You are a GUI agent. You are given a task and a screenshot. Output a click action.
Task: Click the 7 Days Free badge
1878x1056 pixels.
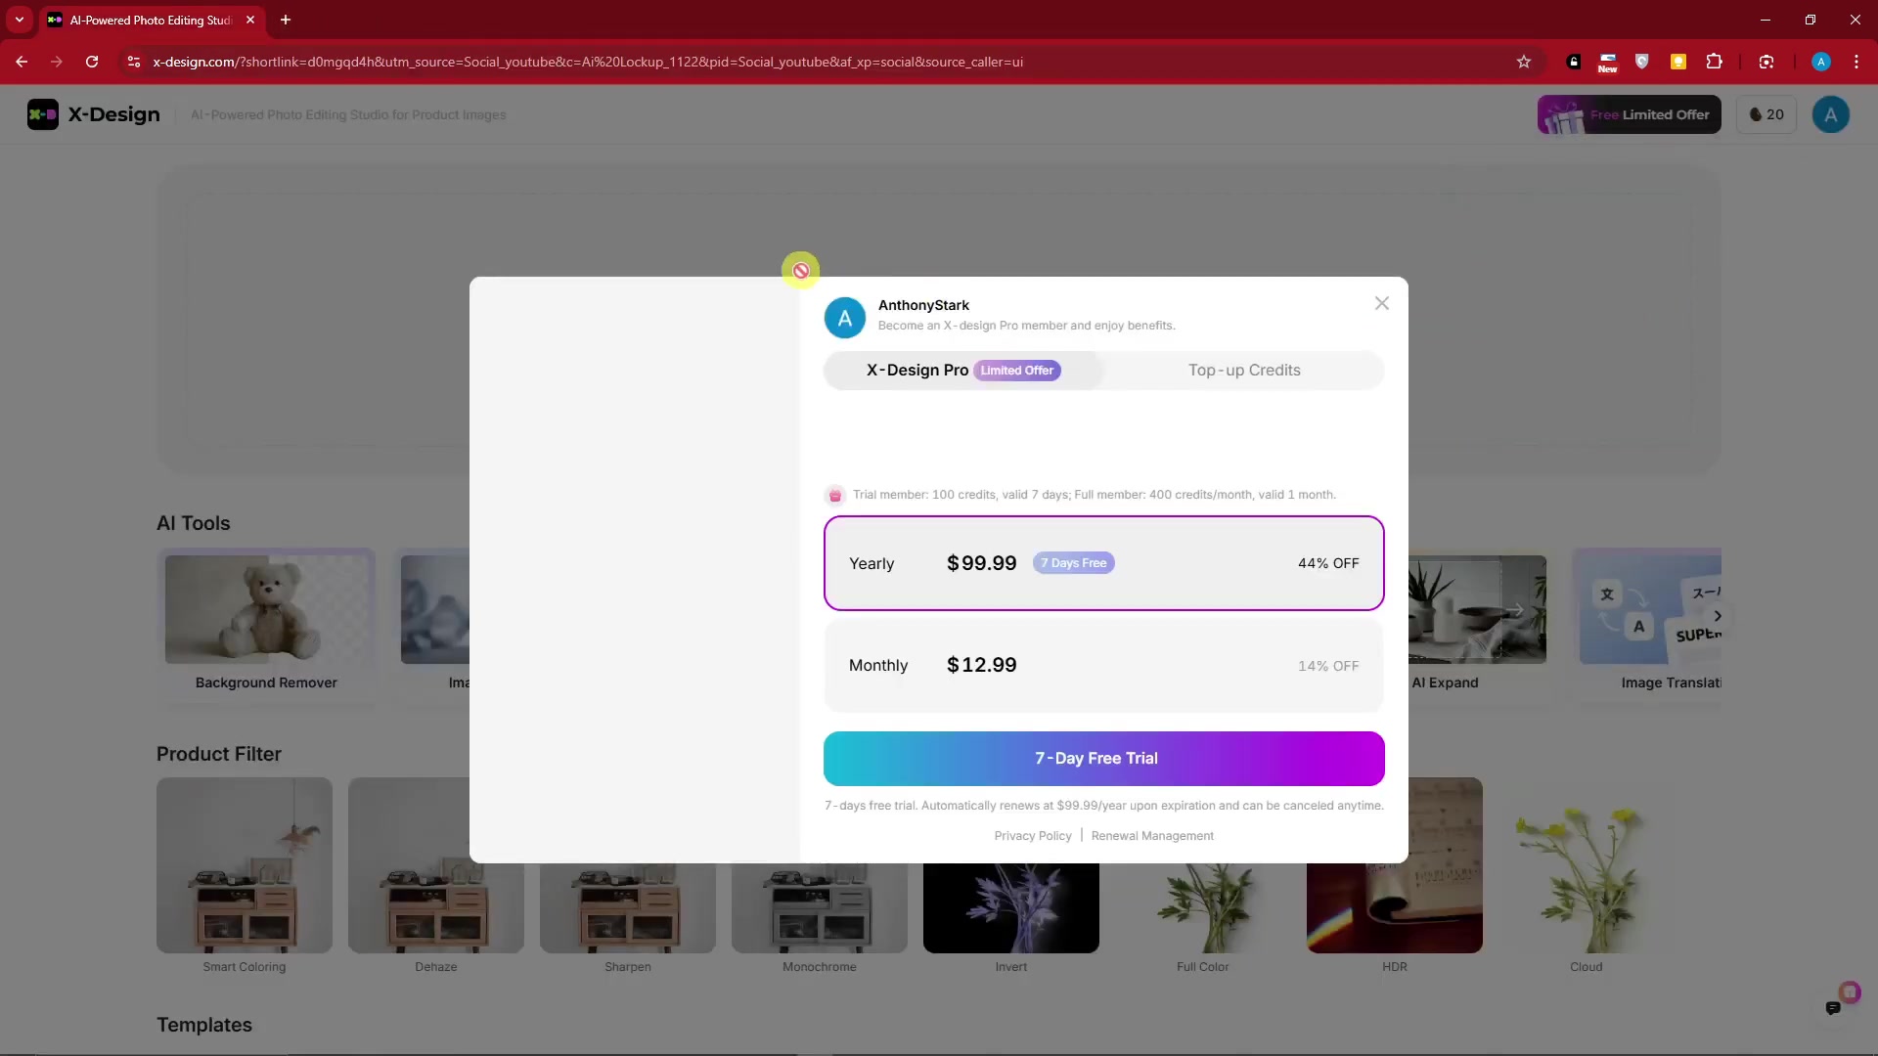(x=1073, y=563)
